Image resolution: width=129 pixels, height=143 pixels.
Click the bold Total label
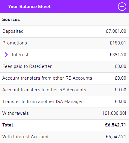(x=8, y=125)
